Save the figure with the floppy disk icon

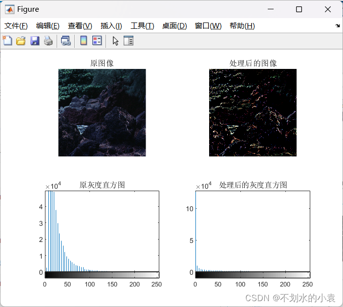35,41
